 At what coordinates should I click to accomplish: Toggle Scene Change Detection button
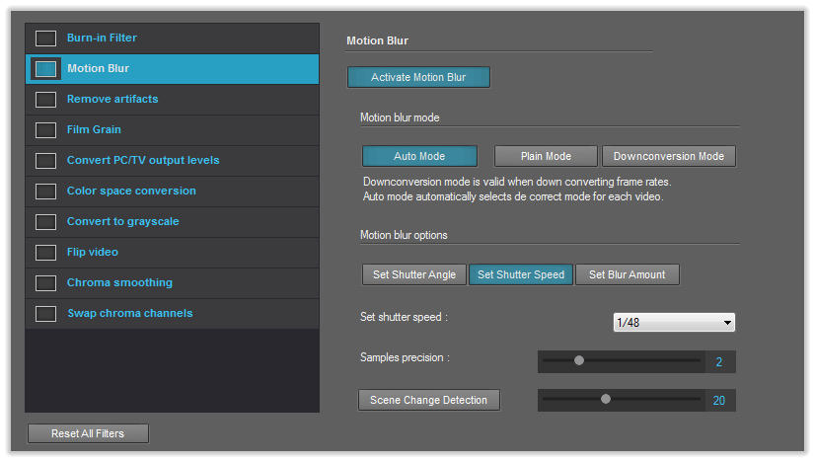coord(429,400)
